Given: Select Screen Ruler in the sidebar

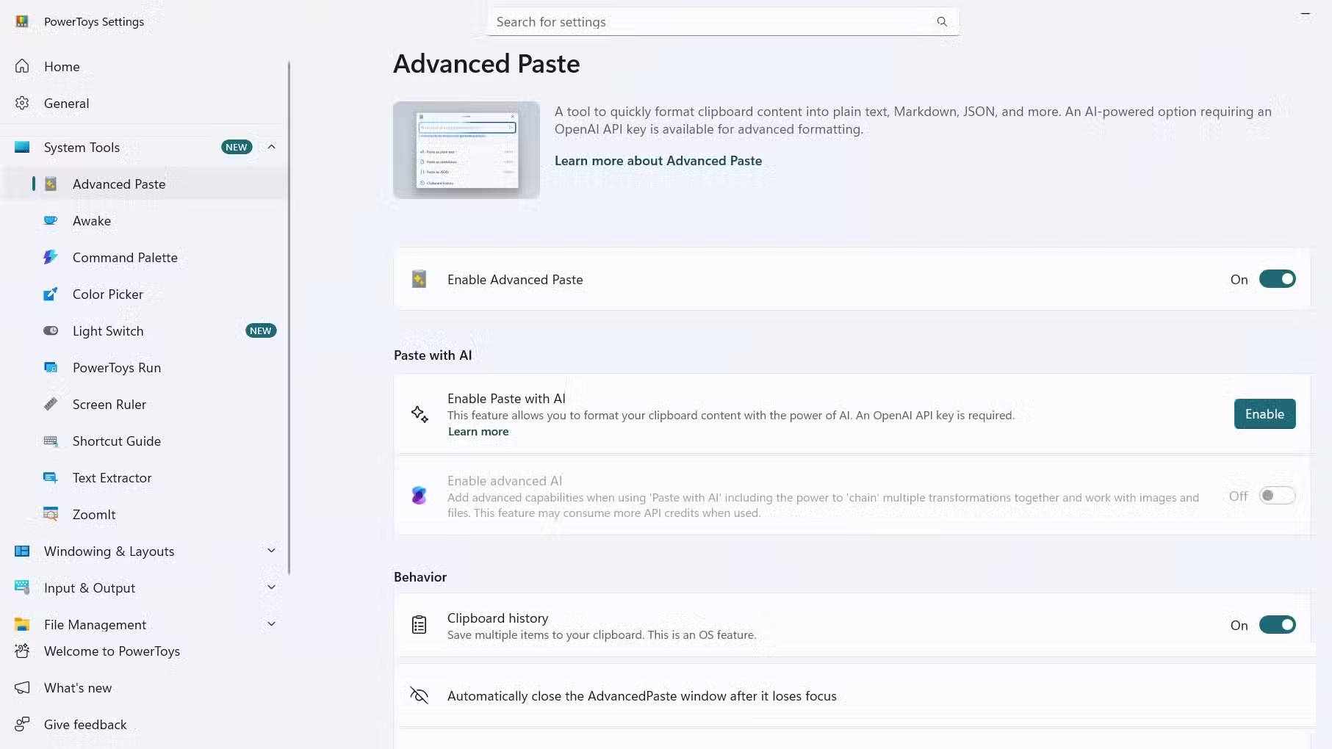Looking at the screenshot, I should coord(144,404).
